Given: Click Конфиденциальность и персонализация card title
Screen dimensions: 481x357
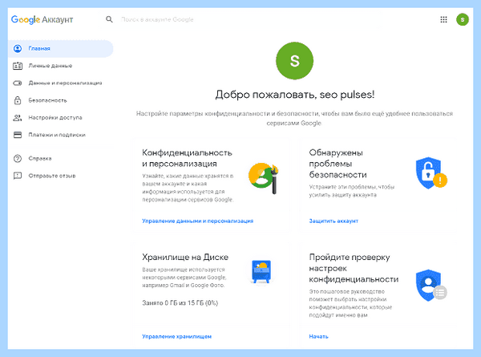Looking at the screenshot, I should point(187,158).
